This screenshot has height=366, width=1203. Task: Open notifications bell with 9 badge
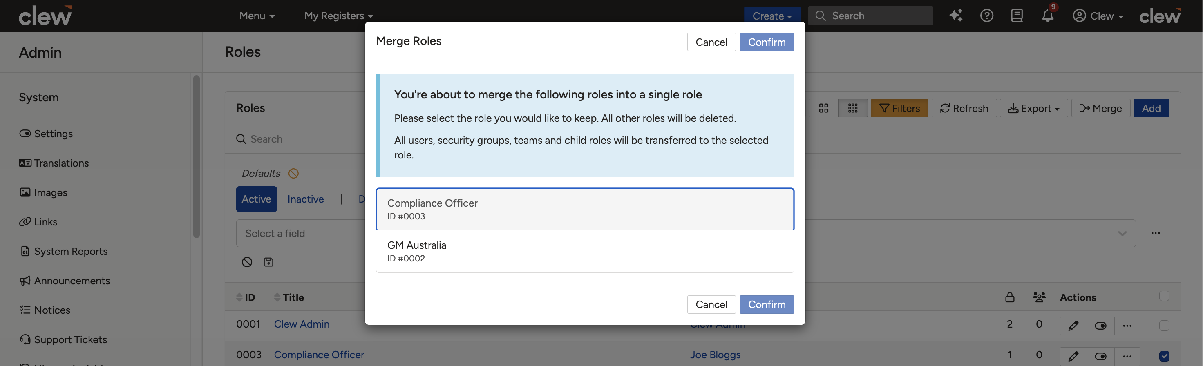[1047, 16]
